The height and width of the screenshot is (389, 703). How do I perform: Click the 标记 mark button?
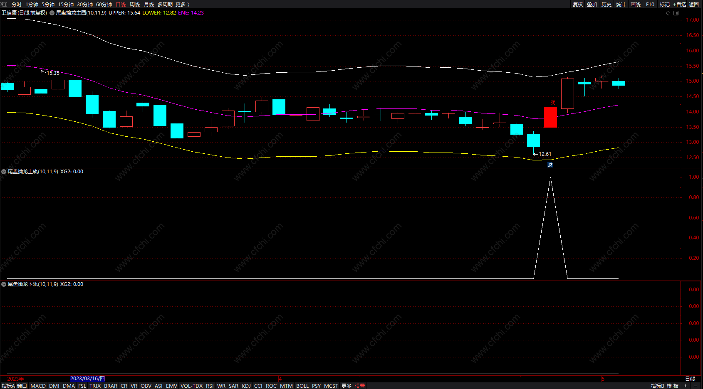click(665, 5)
